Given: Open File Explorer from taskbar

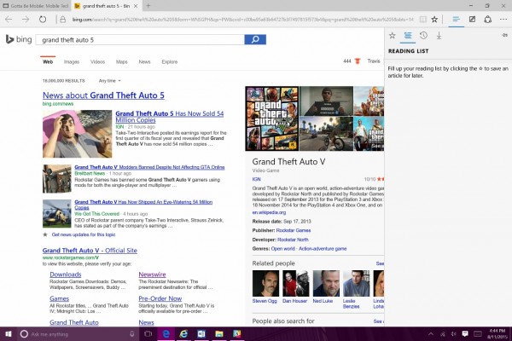Looking at the screenshot, I should click(218, 334).
